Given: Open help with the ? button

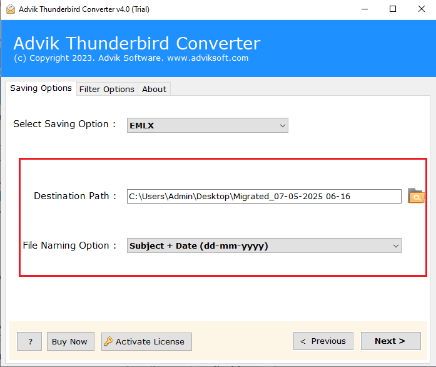Looking at the screenshot, I should pyautogui.click(x=29, y=341).
